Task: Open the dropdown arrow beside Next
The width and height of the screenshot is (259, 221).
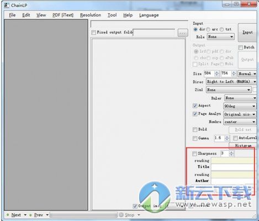Action: (25, 215)
